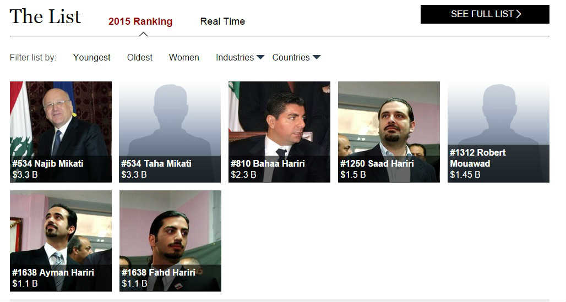This screenshot has width=566, height=302.
Task: Switch to the Real Time tab
Action: coord(222,21)
